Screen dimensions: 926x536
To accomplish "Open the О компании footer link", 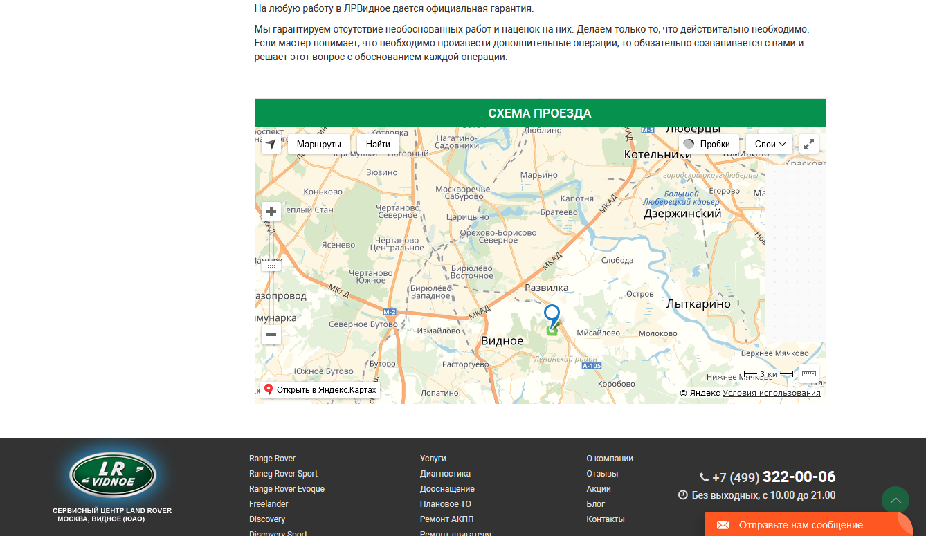I will point(610,459).
